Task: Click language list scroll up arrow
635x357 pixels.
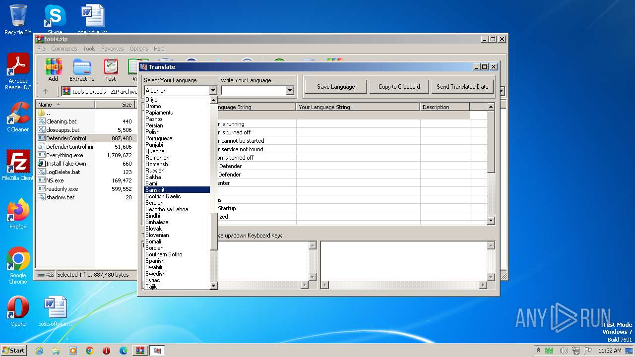Action: [214, 100]
